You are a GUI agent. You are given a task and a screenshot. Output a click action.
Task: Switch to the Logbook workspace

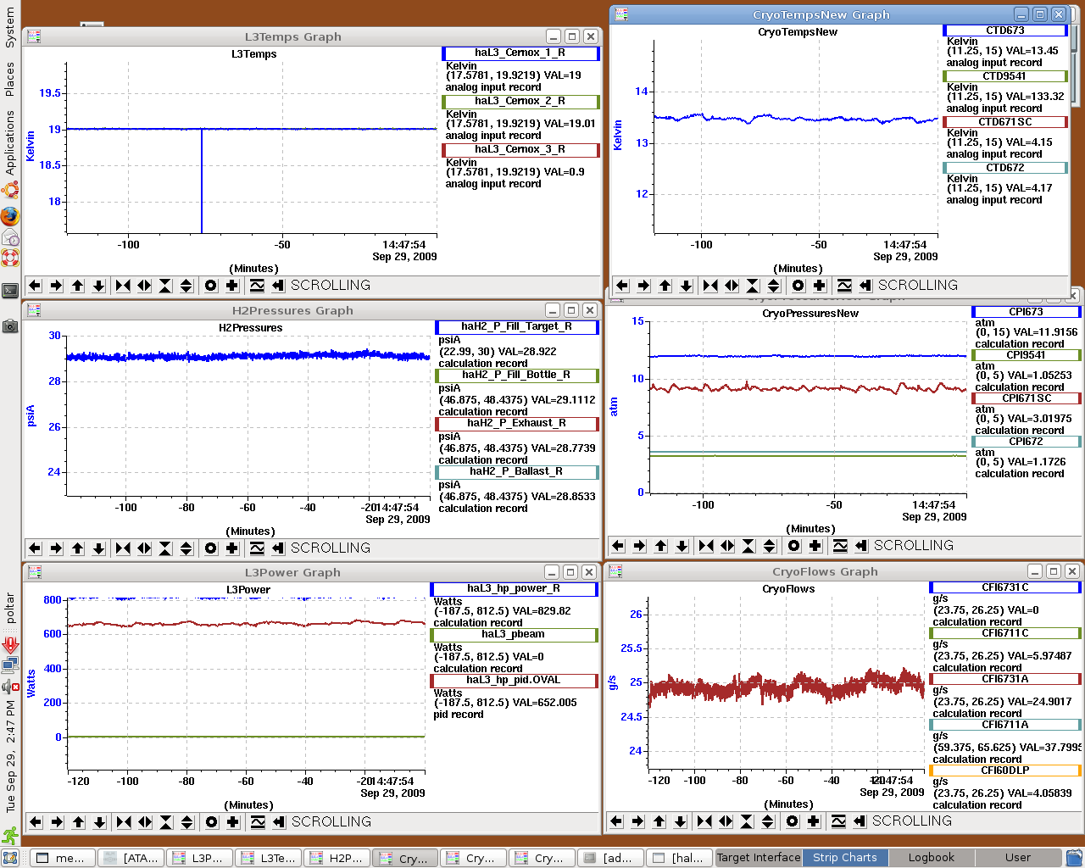(x=932, y=858)
